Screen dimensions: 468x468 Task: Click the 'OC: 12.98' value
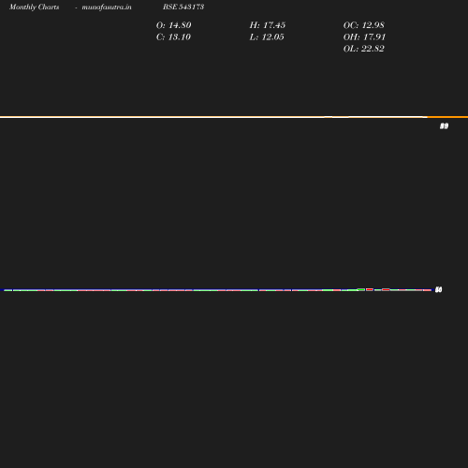[364, 25]
